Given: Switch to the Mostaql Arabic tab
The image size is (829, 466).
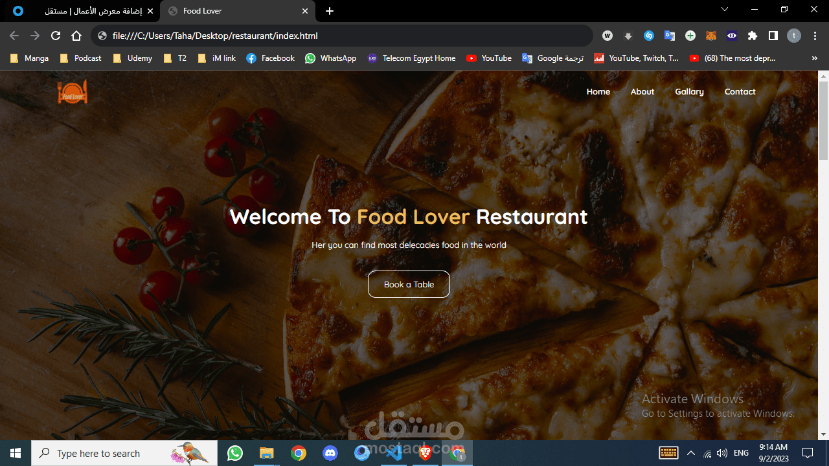Looking at the screenshot, I should pos(83,11).
